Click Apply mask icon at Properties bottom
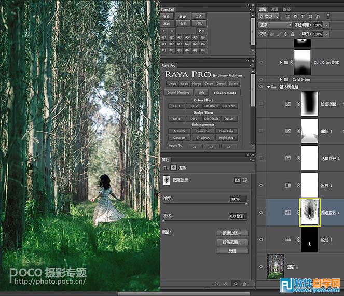Image resolution: width=344 pixels, height=296 pixels. (226, 284)
